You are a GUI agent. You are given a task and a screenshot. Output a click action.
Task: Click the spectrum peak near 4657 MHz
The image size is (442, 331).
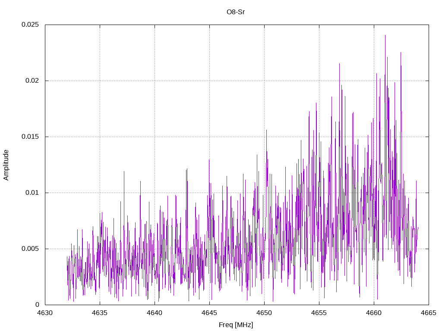(339, 64)
